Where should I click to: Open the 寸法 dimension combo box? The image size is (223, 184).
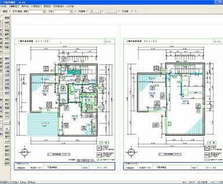pos(63,12)
